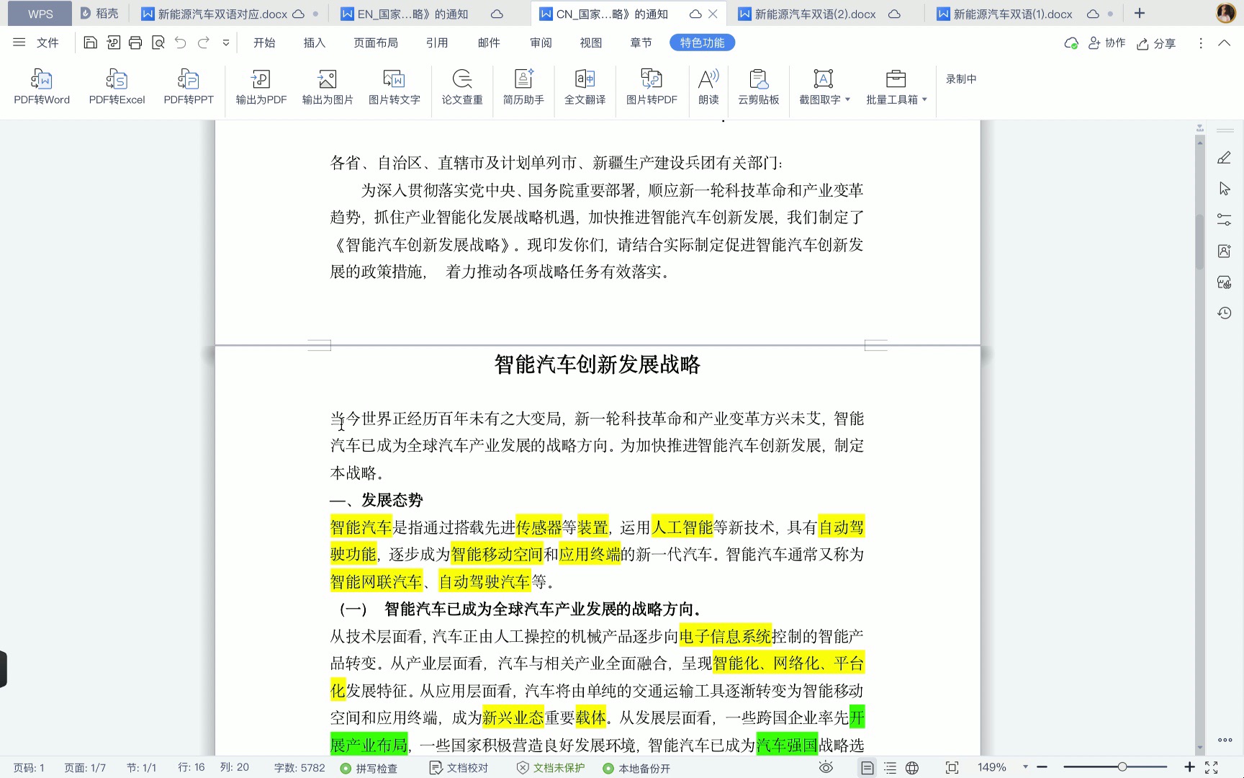
Task: Export document with 输出为PDF
Action: [261, 87]
